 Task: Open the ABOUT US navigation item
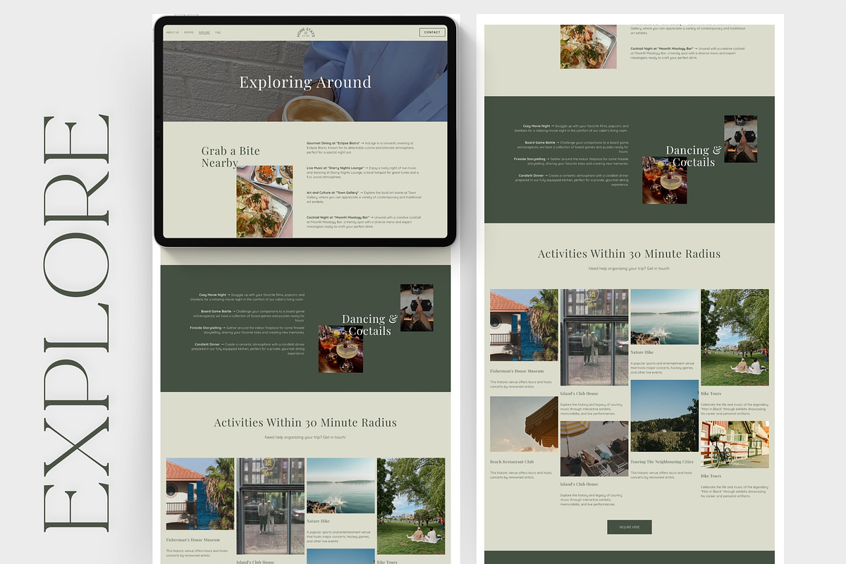(173, 32)
